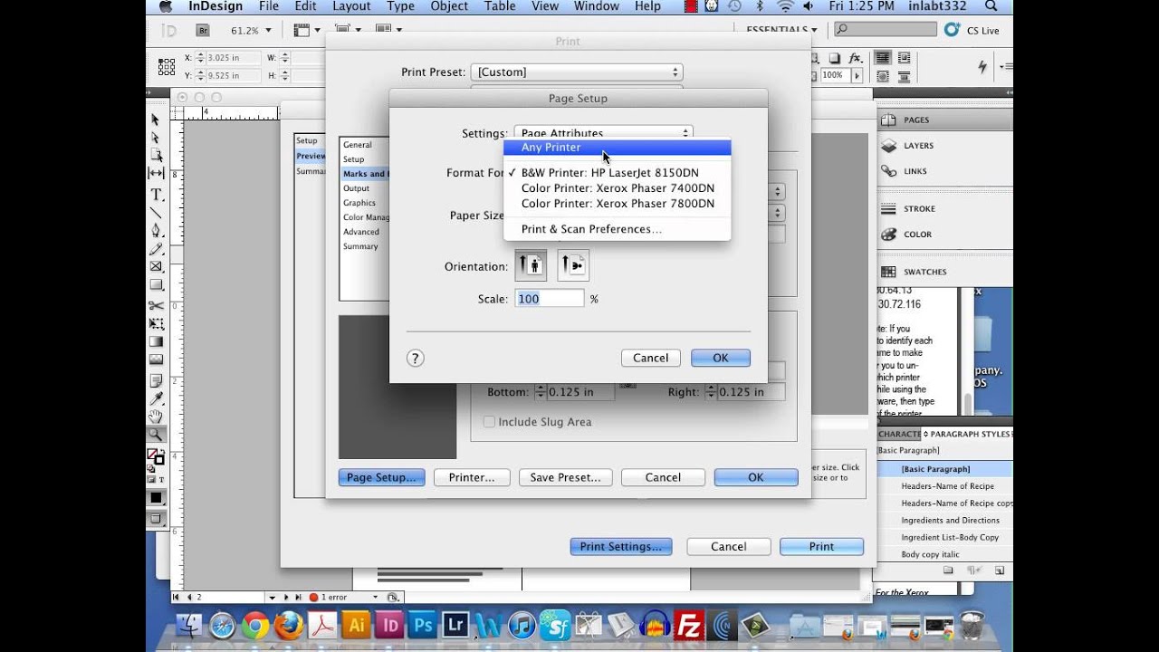Viewport: 1159px width, 652px height.
Task: Enable Include Slug Area checkbox
Action: coord(489,422)
